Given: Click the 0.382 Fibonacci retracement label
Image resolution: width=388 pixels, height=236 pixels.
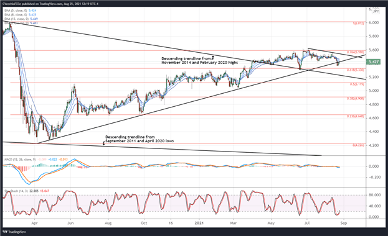Looking at the screenshot, I should pyautogui.click(x=356, y=98).
